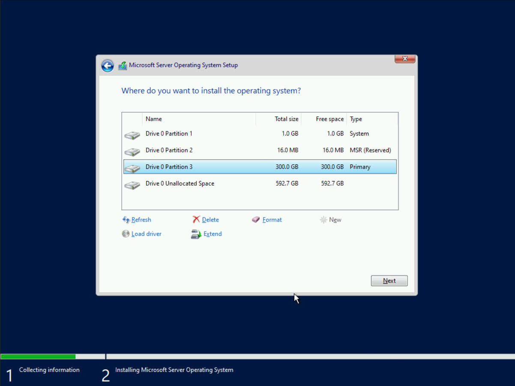The width and height of the screenshot is (515, 386).
Task: Click the System type cell
Action: point(359,134)
